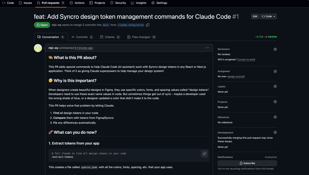Open the Security tab
Viewport: 309px width, 175px height.
click(x=118, y=3)
